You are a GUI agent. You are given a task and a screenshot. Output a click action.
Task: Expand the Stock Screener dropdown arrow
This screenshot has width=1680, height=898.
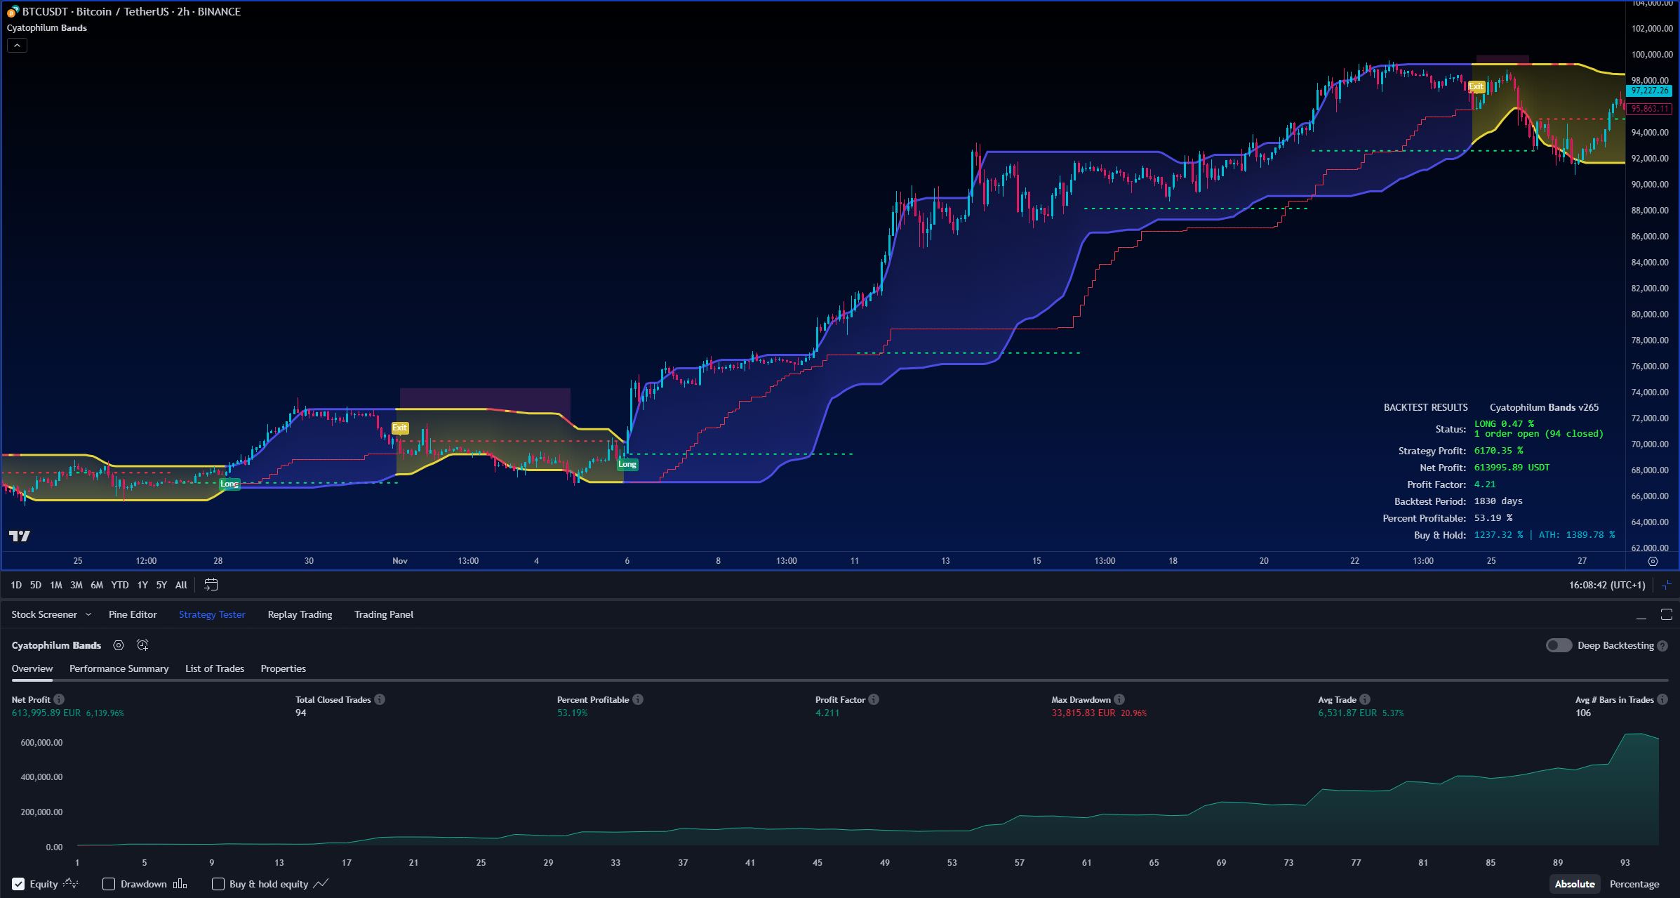tap(88, 614)
